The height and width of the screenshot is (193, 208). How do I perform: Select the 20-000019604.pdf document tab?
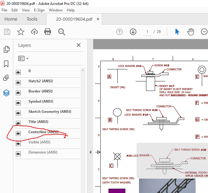74,19
